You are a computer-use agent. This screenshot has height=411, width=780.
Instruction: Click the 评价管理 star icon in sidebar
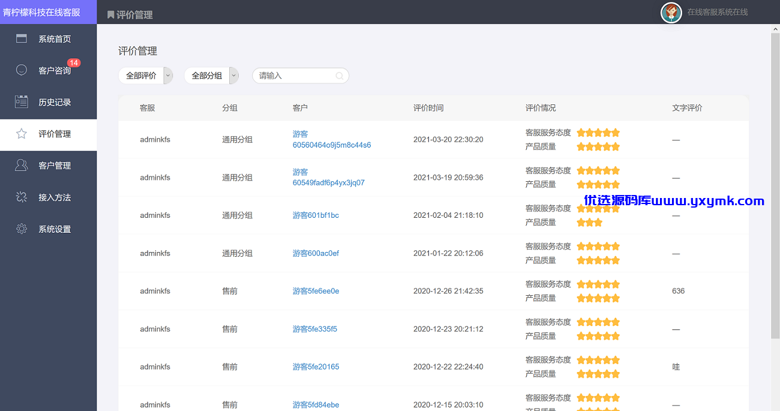(22, 134)
